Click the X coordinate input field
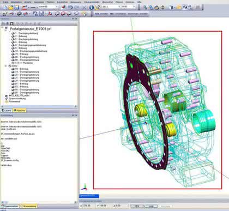Viewport: 229px width, 211px height. (x=89, y=206)
